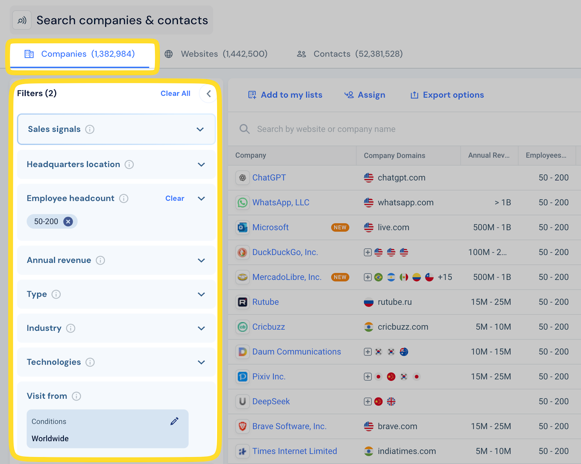Show info for Headquarters location
Screen dimensions: 581x464
[129, 164]
